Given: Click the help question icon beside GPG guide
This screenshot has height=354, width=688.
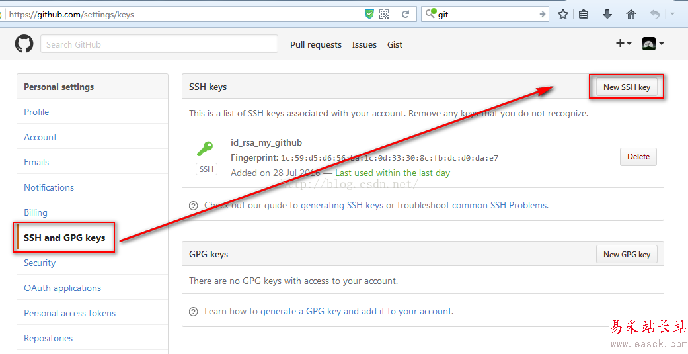Looking at the screenshot, I should 193,312.
